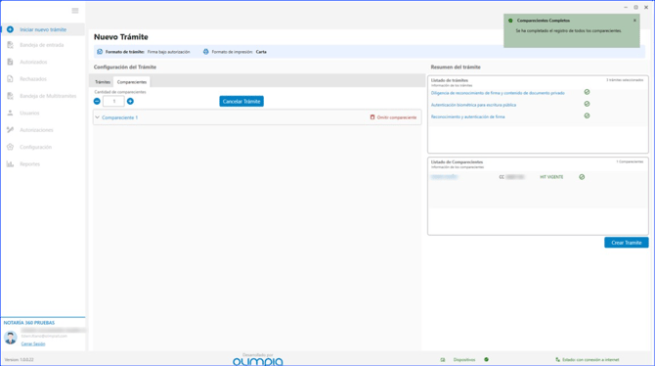Close the Comparecientes Completos notification
The image size is (655, 366).
634,21
